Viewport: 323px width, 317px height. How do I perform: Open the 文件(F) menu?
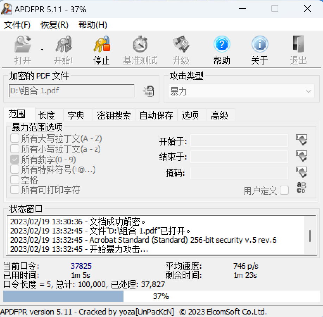coord(17,25)
